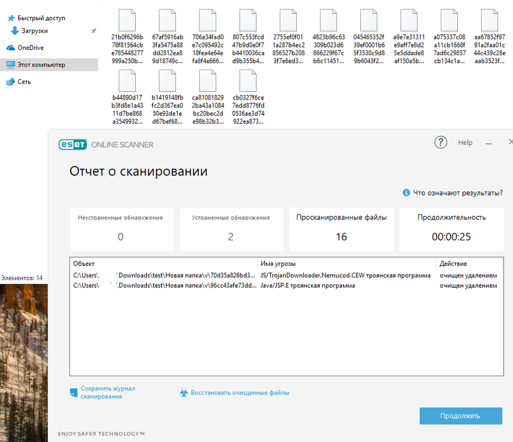The image size is (513, 442).
Task: Click the pin icon beside Загрузки
Action: [94, 31]
